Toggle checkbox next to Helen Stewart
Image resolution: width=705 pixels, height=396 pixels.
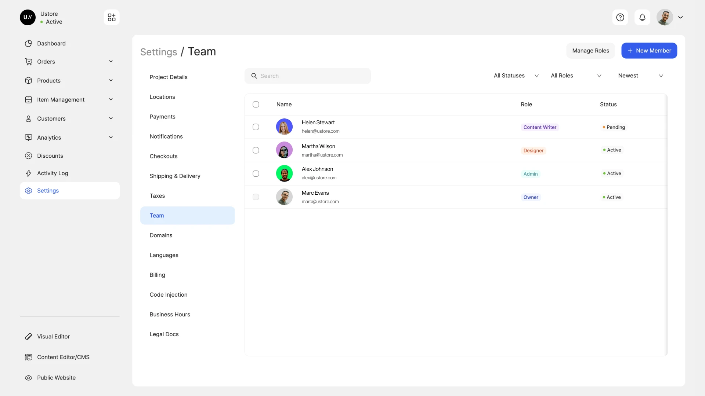pyautogui.click(x=256, y=126)
